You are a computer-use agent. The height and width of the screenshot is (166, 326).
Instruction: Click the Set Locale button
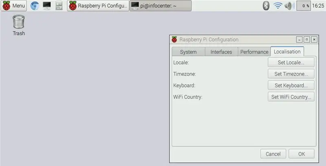(x=291, y=63)
